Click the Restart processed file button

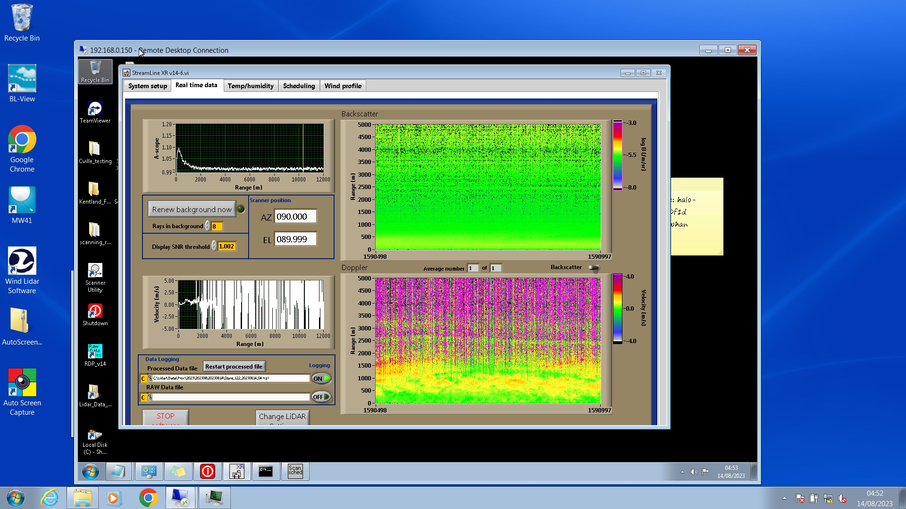[x=234, y=366]
